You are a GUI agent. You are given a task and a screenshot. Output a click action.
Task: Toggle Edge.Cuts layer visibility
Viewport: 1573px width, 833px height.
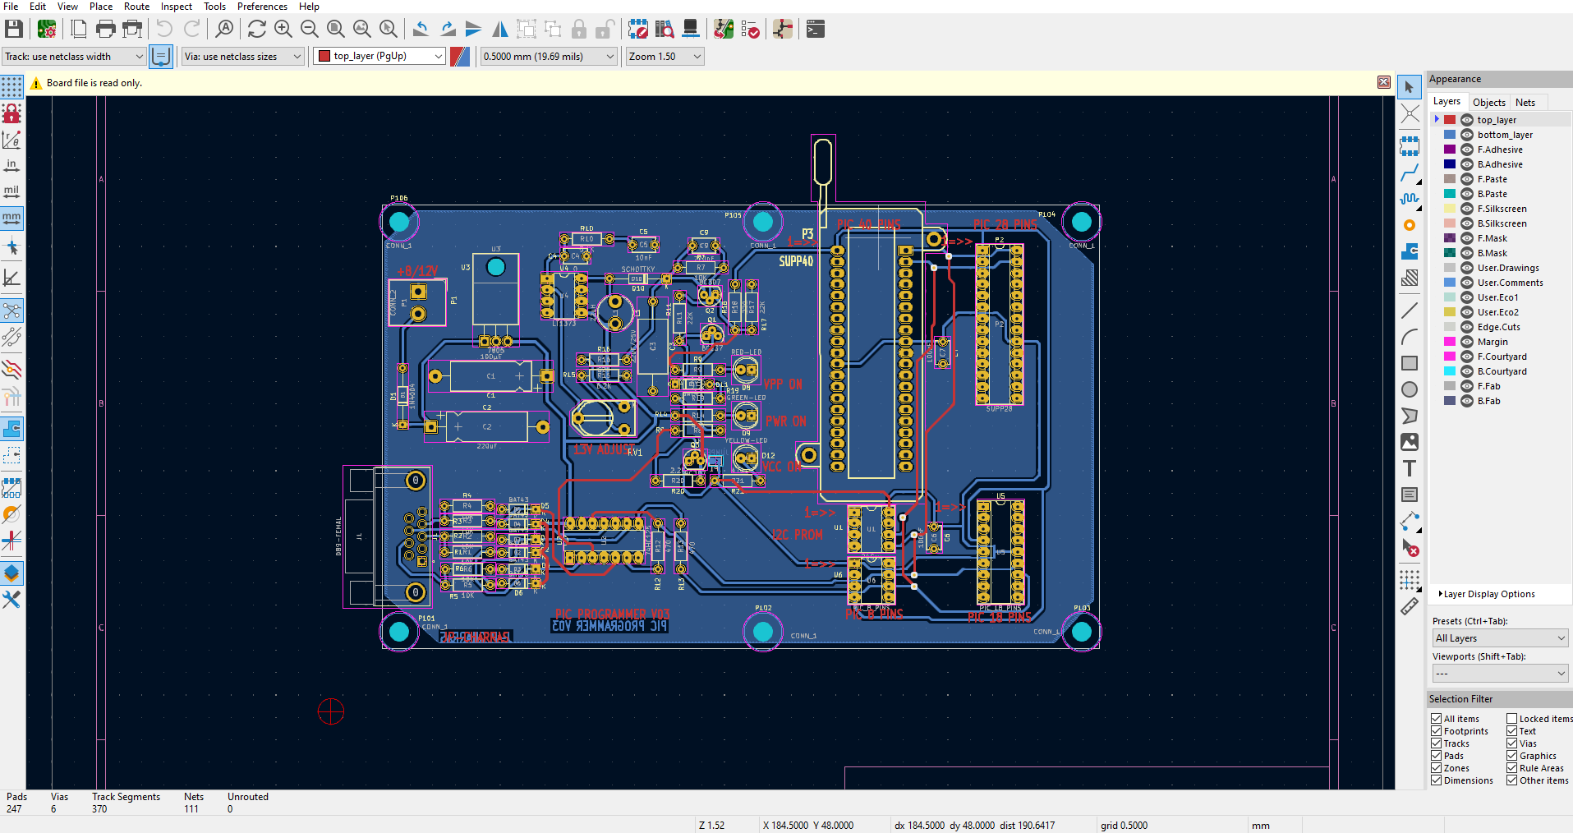[x=1467, y=327]
